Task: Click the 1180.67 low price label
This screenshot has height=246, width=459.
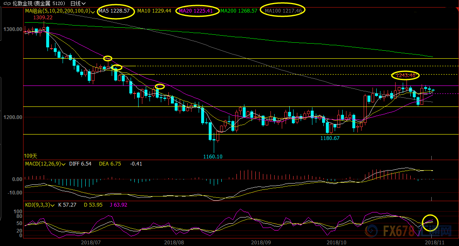Action: [x=330, y=137]
